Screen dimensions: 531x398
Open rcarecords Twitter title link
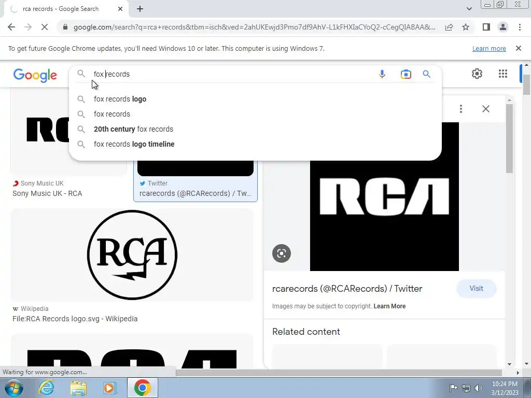347,289
